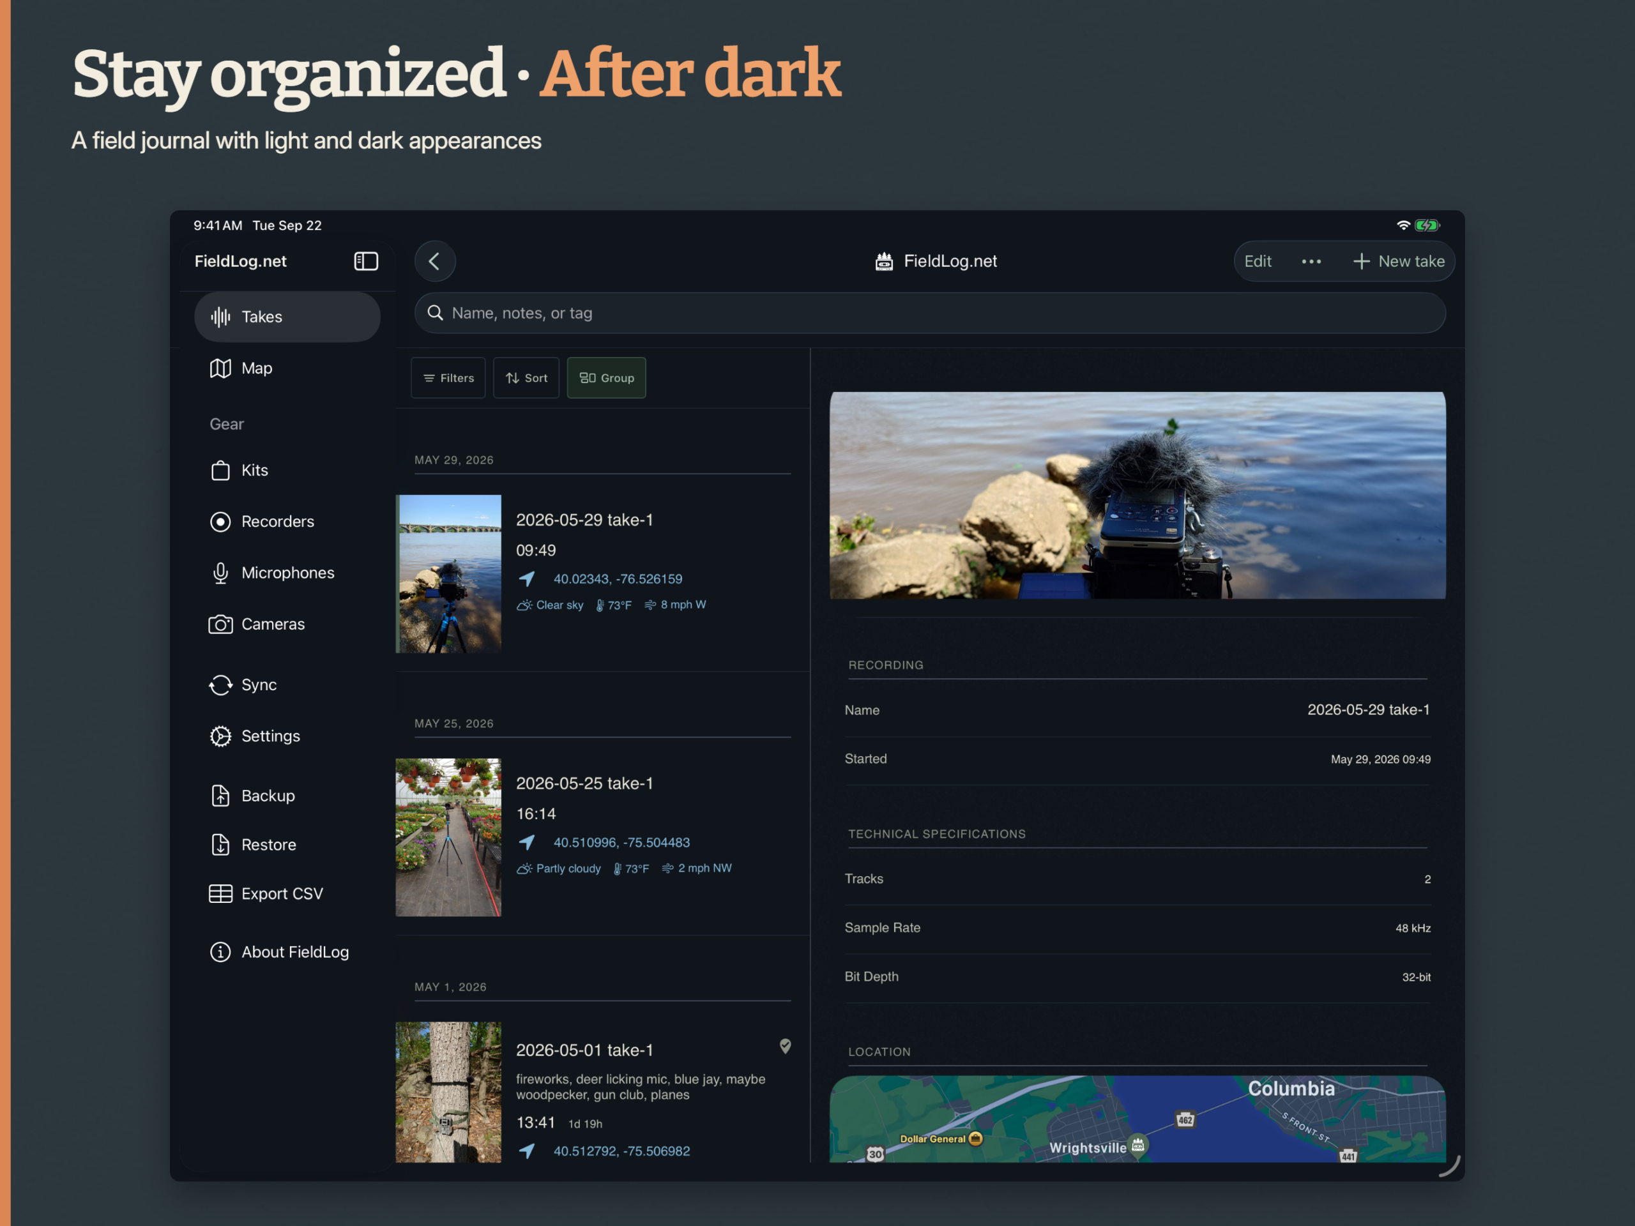Viewport: 1635px width, 1226px height.
Task: Open Cameras via the camera icon
Action: 220,624
